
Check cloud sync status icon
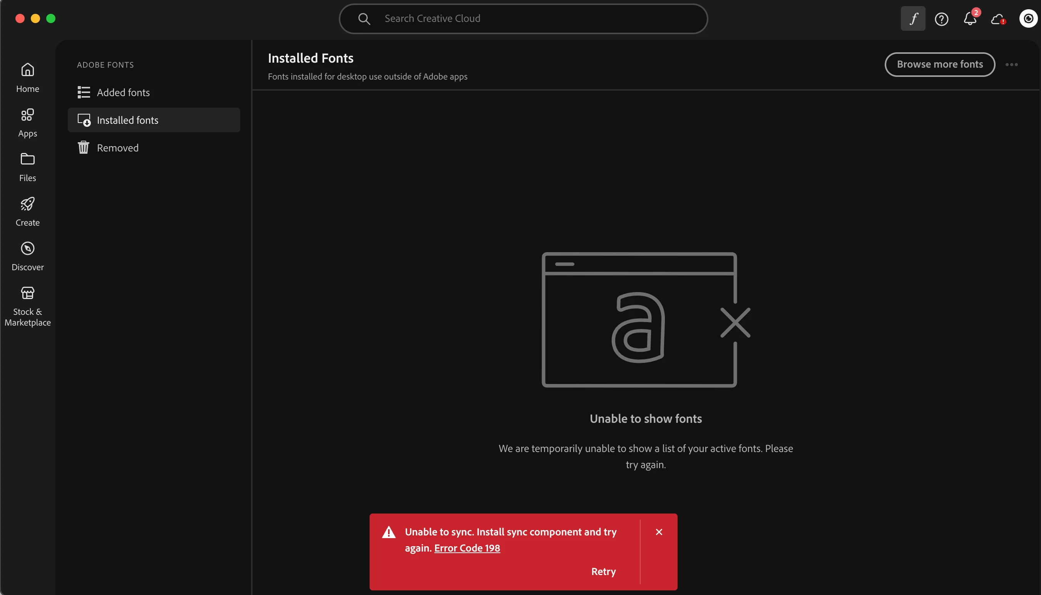tap(998, 19)
